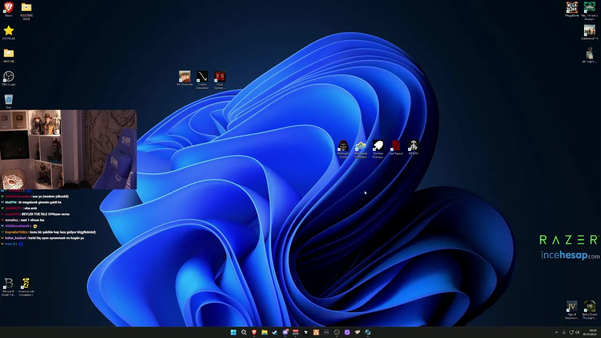
Task: Launch Last Report game shortcut
Action: coord(396,148)
